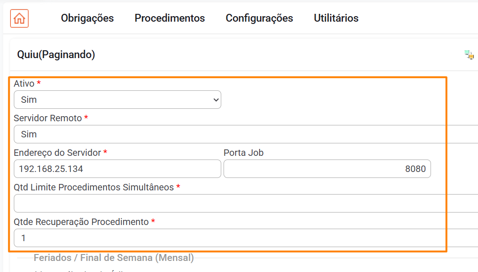The image size is (478, 272).
Task: Click the Endereço do Servidor label
Action: click(57, 153)
